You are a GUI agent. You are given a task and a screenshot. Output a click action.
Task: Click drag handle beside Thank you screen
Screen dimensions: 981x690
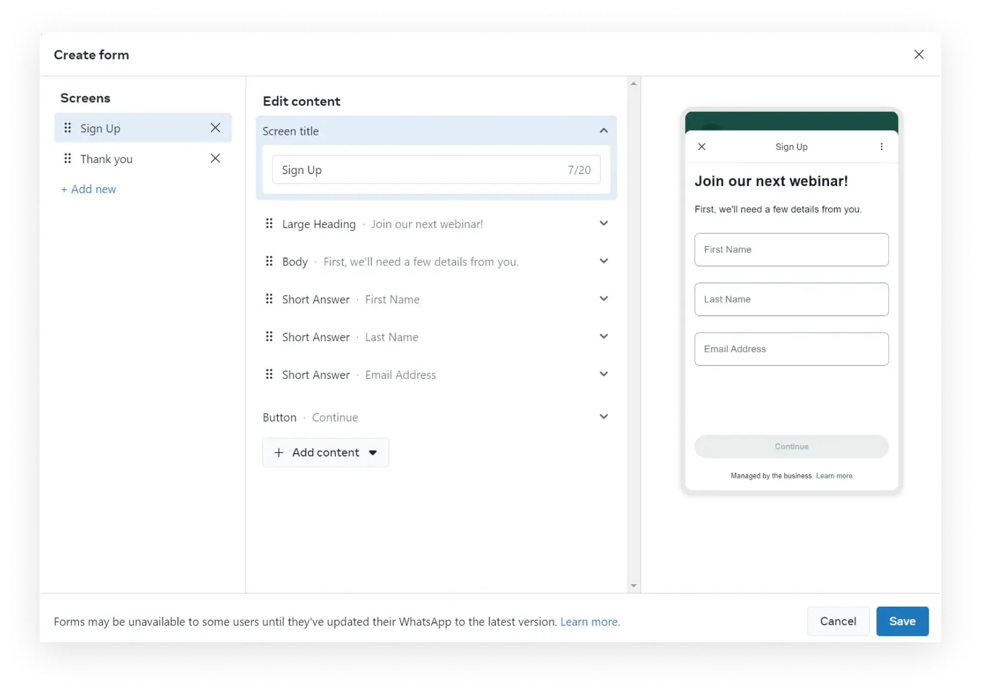tap(67, 159)
